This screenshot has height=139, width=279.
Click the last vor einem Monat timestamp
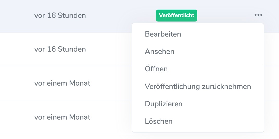(x=62, y=117)
